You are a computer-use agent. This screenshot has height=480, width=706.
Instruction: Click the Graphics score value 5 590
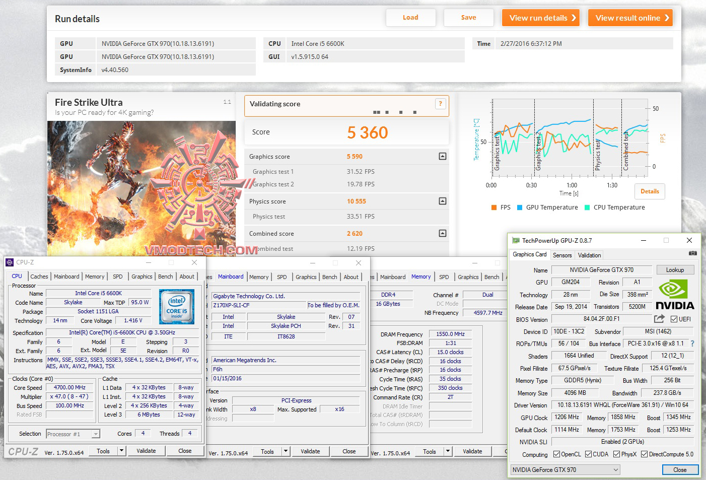355,157
